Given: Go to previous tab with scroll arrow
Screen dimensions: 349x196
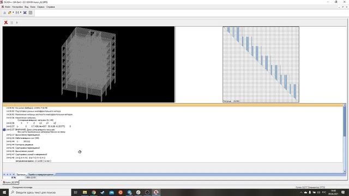Looking at the screenshot, I should (x=7, y=175).
